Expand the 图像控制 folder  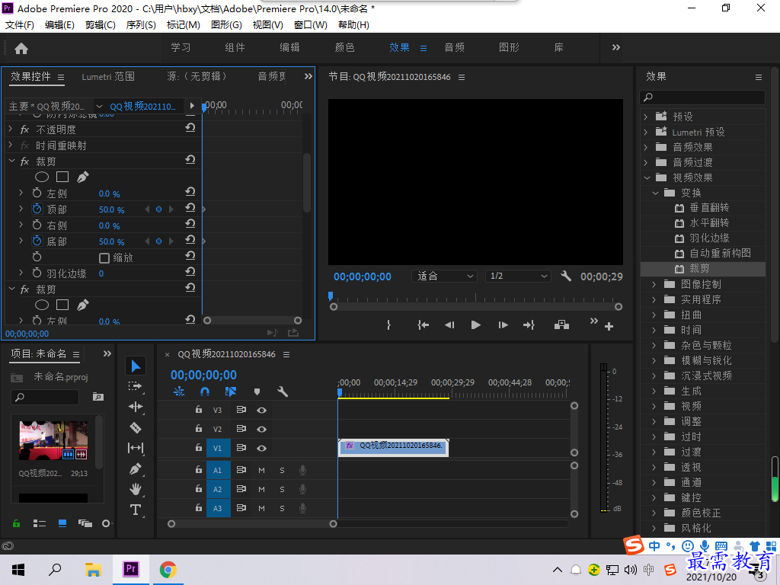pos(654,285)
